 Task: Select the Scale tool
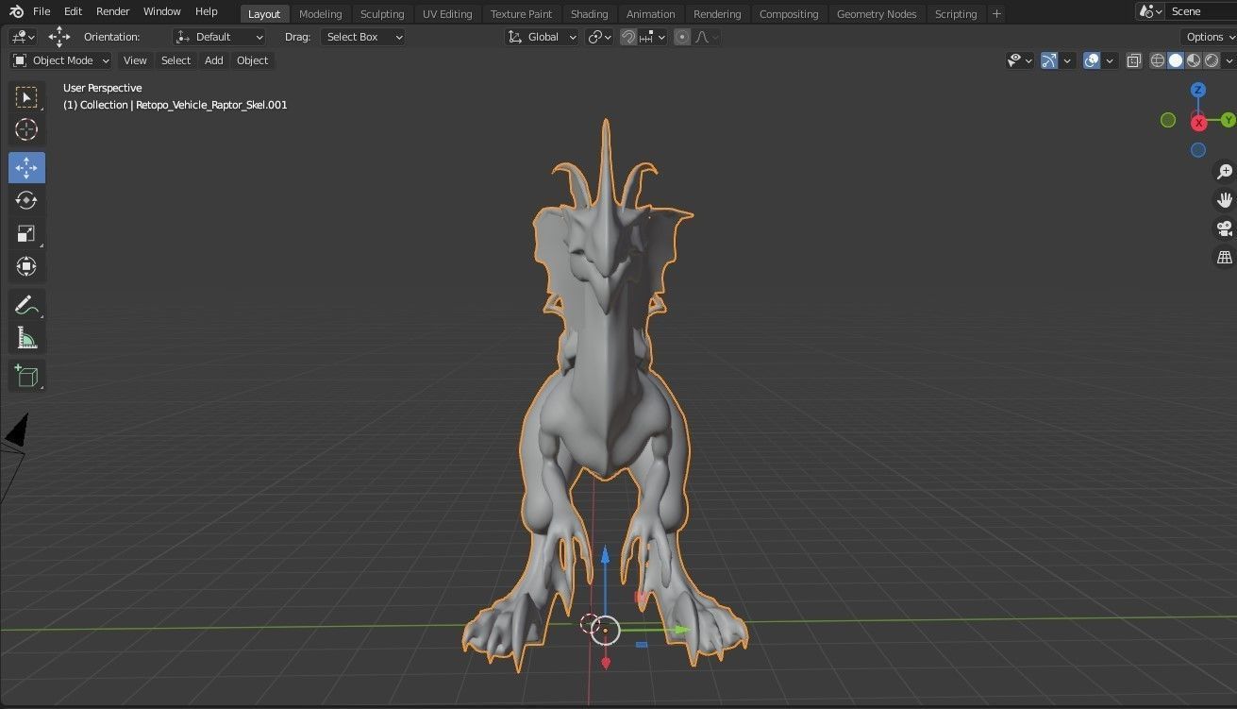coord(26,233)
